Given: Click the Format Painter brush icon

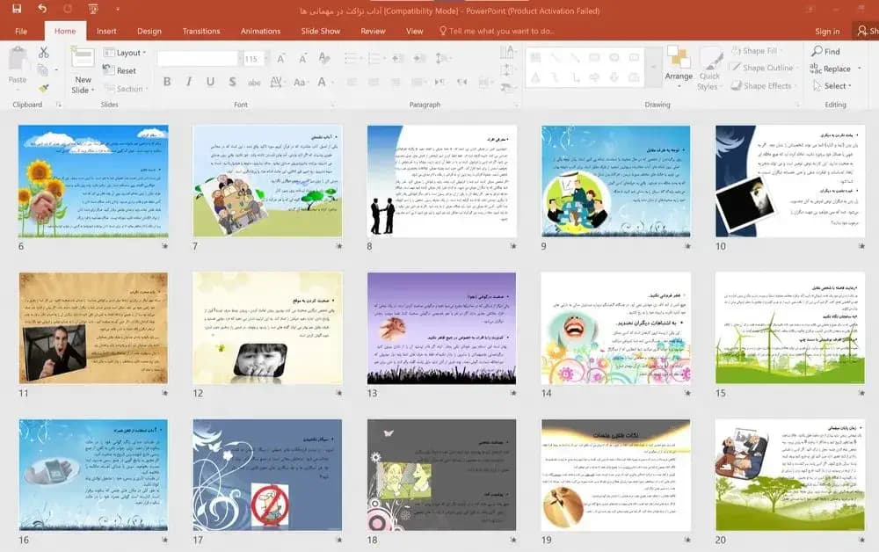Looking at the screenshot, I should pyautogui.click(x=43, y=88).
